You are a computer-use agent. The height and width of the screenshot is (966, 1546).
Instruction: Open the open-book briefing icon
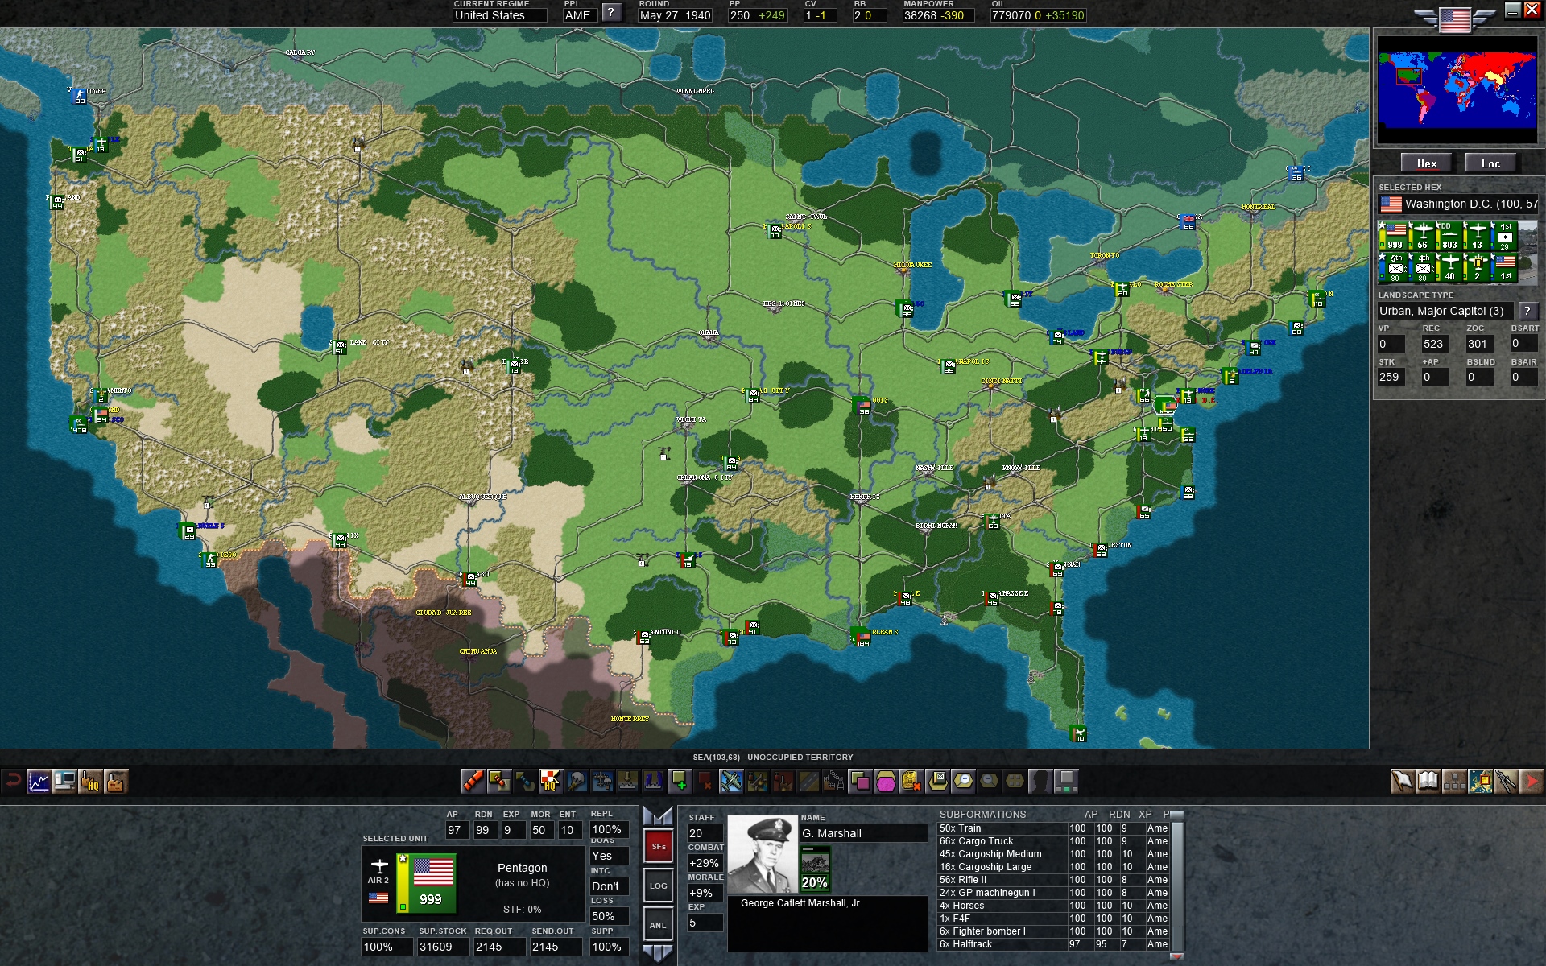[x=1428, y=781]
